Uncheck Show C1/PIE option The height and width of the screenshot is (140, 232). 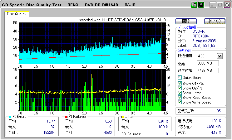(180, 83)
